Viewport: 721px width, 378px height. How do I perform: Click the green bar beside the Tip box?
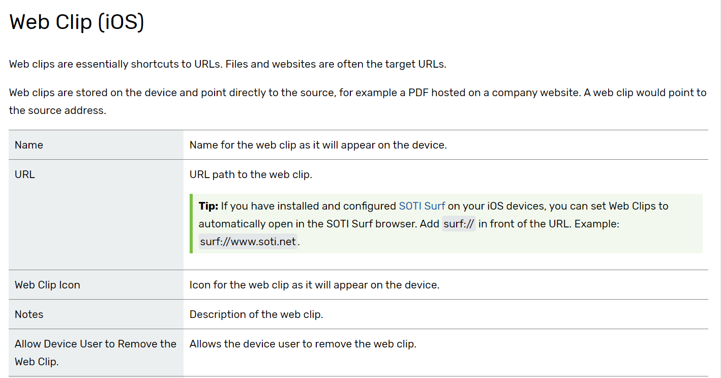click(x=191, y=223)
